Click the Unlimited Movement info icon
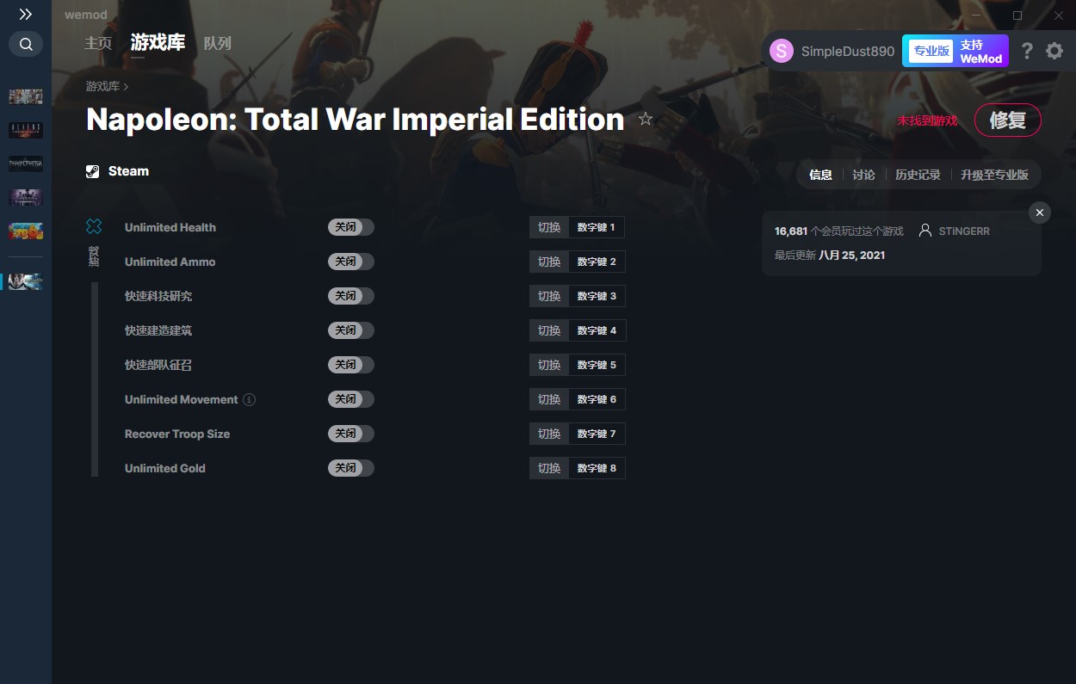This screenshot has width=1076, height=684. pyautogui.click(x=249, y=399)
